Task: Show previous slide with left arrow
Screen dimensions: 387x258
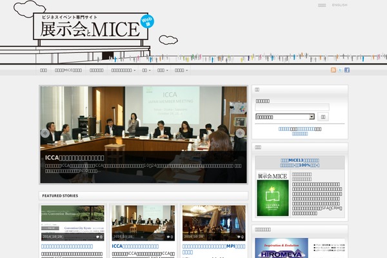Action: (x=45, y=134)
